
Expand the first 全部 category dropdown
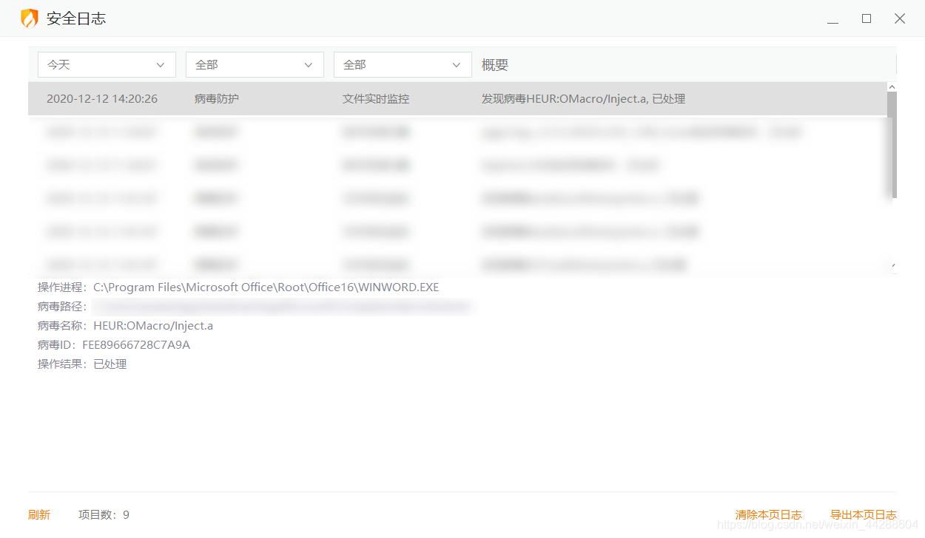(x=255, y=65)
